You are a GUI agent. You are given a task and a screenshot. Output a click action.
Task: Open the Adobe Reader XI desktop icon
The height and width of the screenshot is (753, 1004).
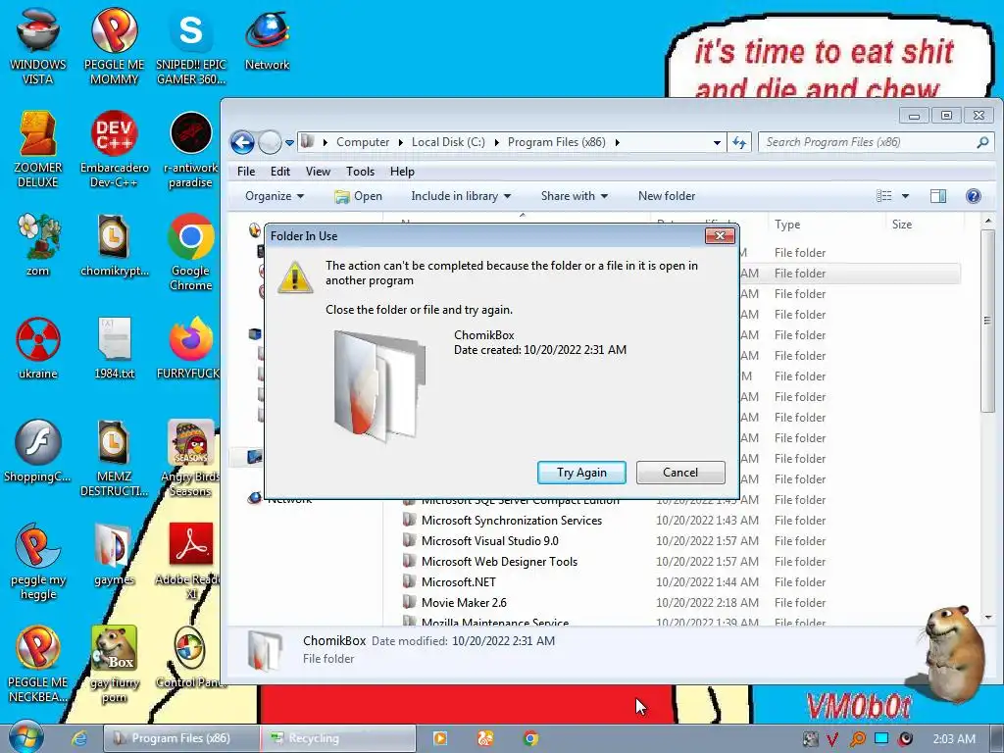click(x=191, y=561)
